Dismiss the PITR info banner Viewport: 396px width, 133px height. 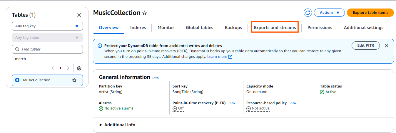pyautogui.click(x=387, y=46)
